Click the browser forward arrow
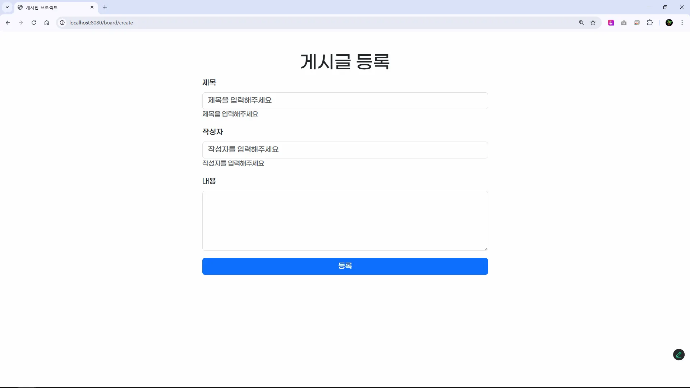690x388 pixels. pyautogui.click(x=21, y=23)
